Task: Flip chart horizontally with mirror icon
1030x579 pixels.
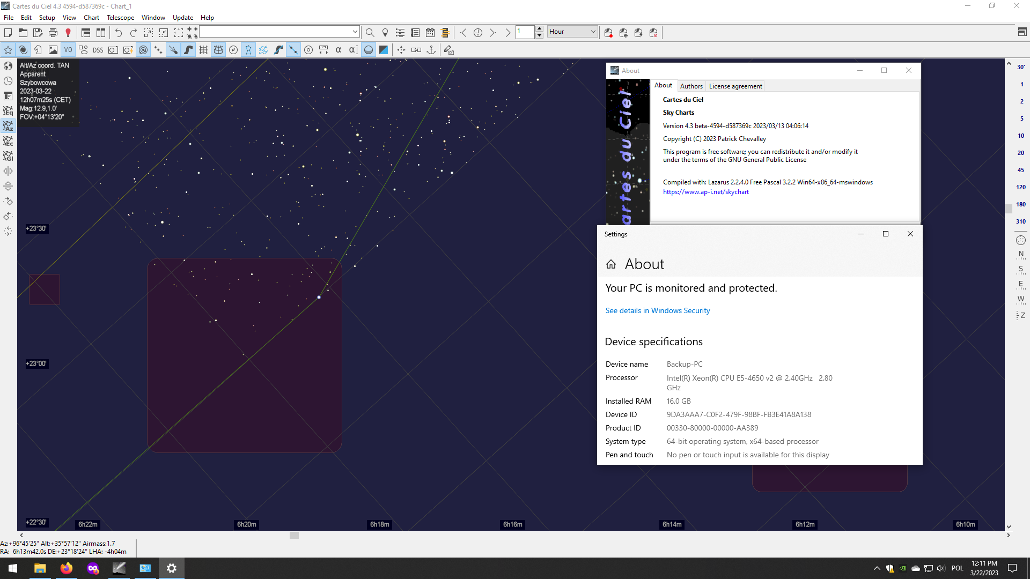Action: 8,171
